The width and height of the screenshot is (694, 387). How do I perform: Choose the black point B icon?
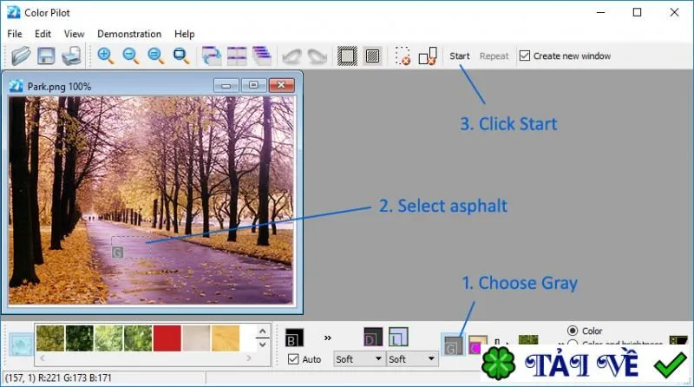(295, 338)
